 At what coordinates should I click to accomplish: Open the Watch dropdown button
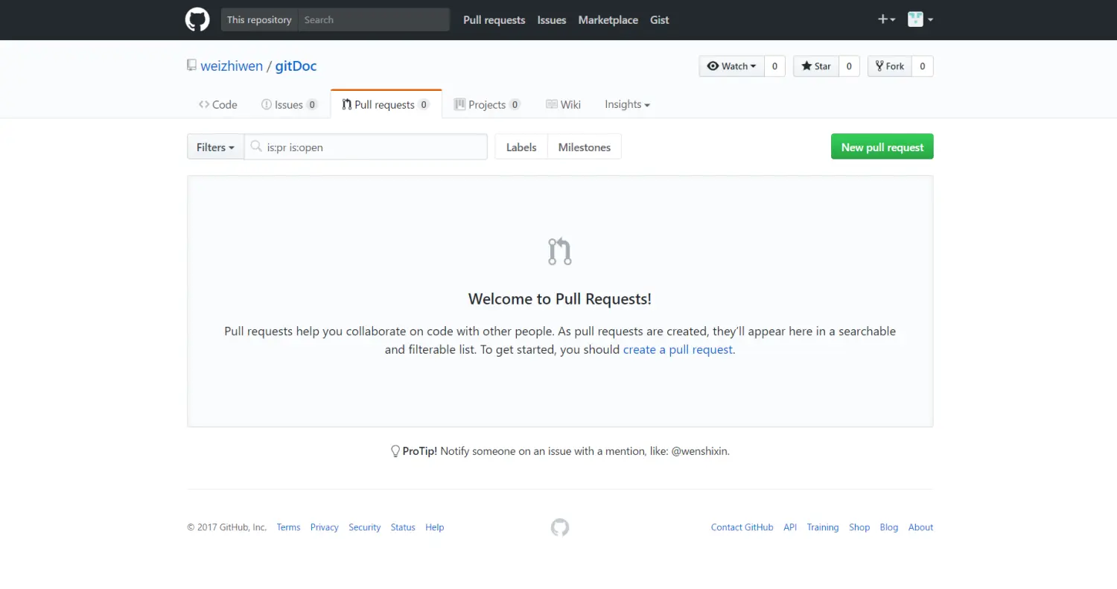tap(732, 66)
